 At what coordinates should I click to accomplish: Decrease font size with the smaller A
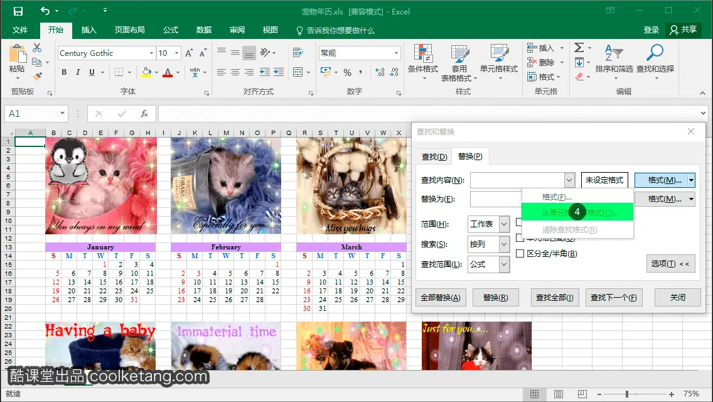tap(203, 53)
